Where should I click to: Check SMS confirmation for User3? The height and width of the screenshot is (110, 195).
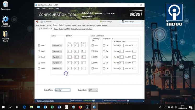93,57
